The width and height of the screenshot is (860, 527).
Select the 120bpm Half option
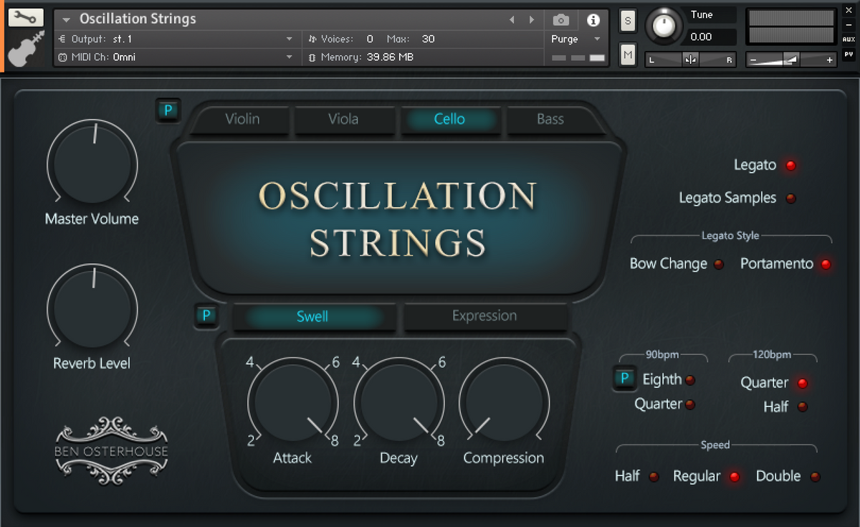802,407
